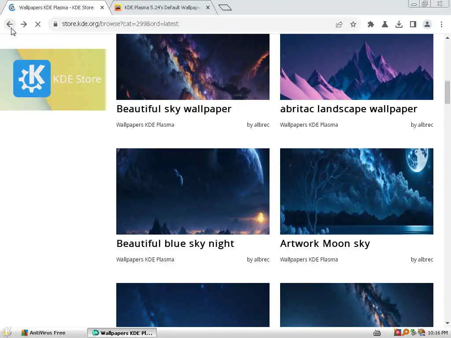Click the scrollbar down arrow
This screenshot has width=451, height=338.
[x=447, y=323]
